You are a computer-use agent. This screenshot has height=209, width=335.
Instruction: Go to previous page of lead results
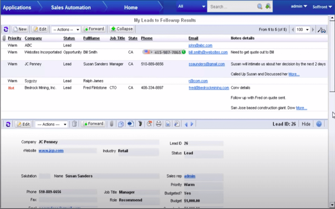click(x=293, y=30)
